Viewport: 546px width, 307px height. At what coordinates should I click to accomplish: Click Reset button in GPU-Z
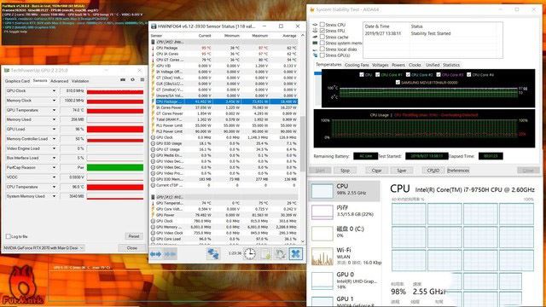tap(134, 236)
